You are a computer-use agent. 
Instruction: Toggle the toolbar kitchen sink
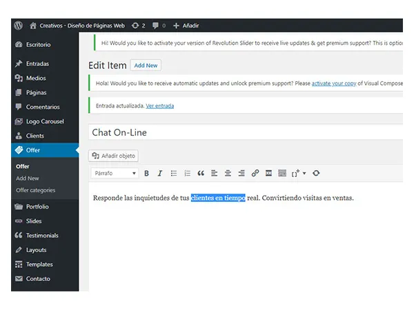pos(282,173)
